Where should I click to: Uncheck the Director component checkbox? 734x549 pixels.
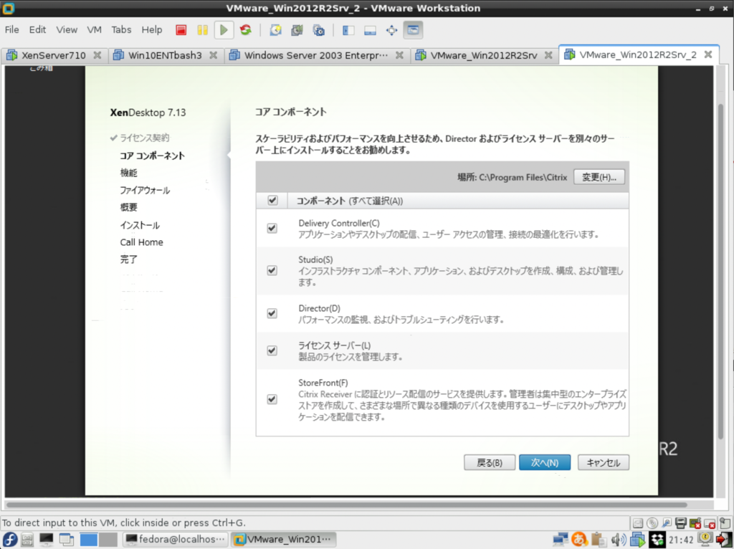(x=272, y=313)
